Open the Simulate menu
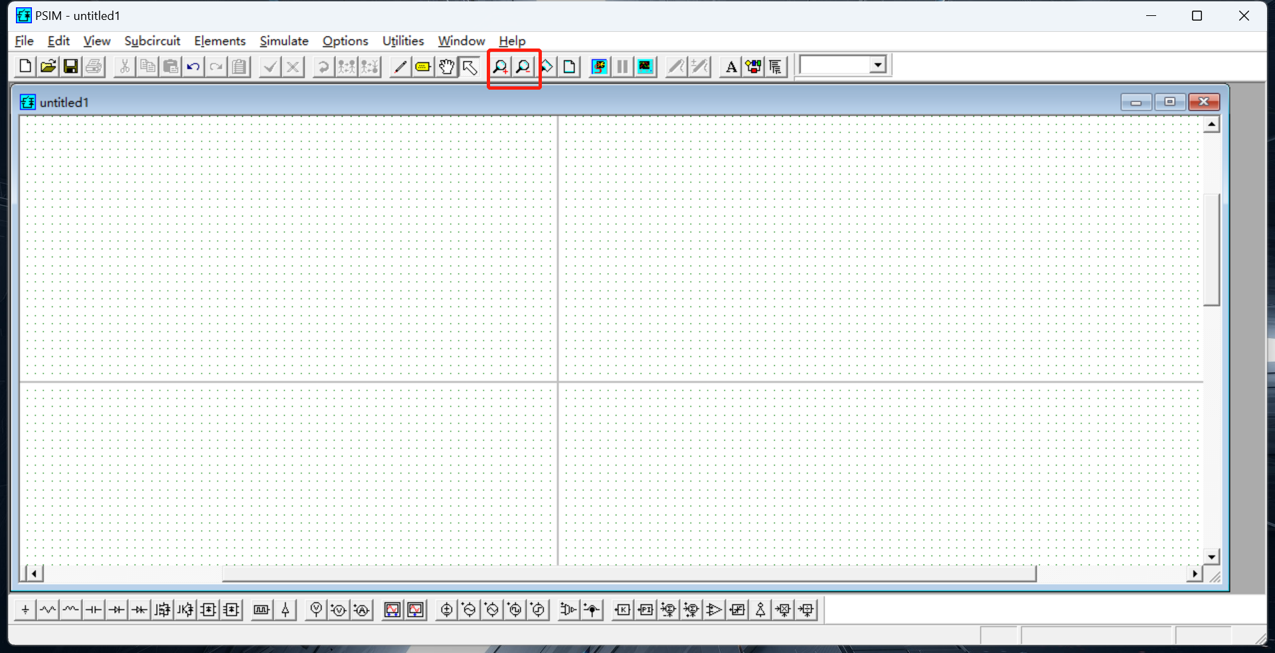 284,41
